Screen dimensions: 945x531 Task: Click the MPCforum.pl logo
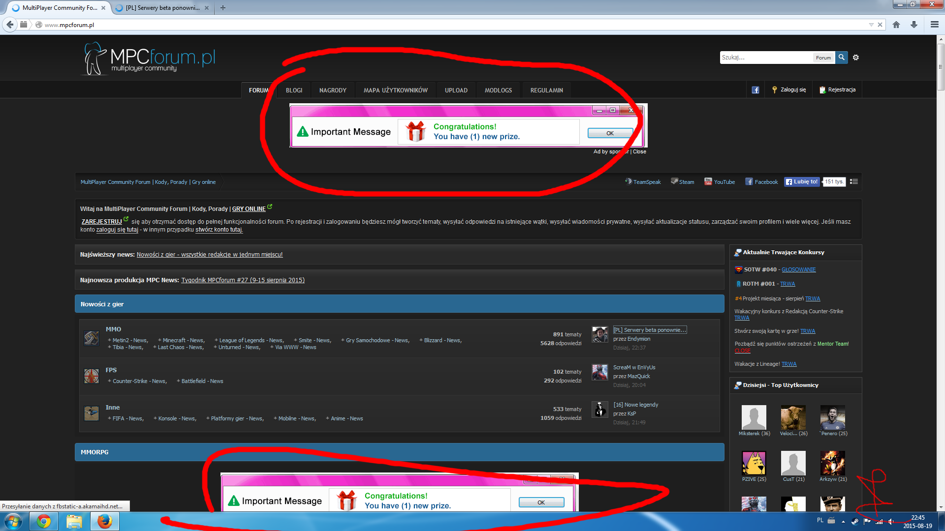(148, 59)
